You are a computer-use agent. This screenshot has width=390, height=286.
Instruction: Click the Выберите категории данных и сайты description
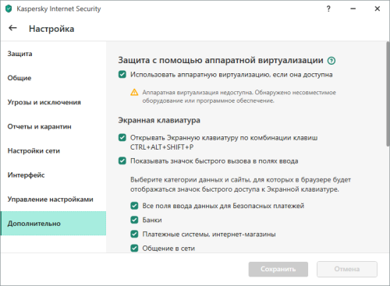pos(240,185)
